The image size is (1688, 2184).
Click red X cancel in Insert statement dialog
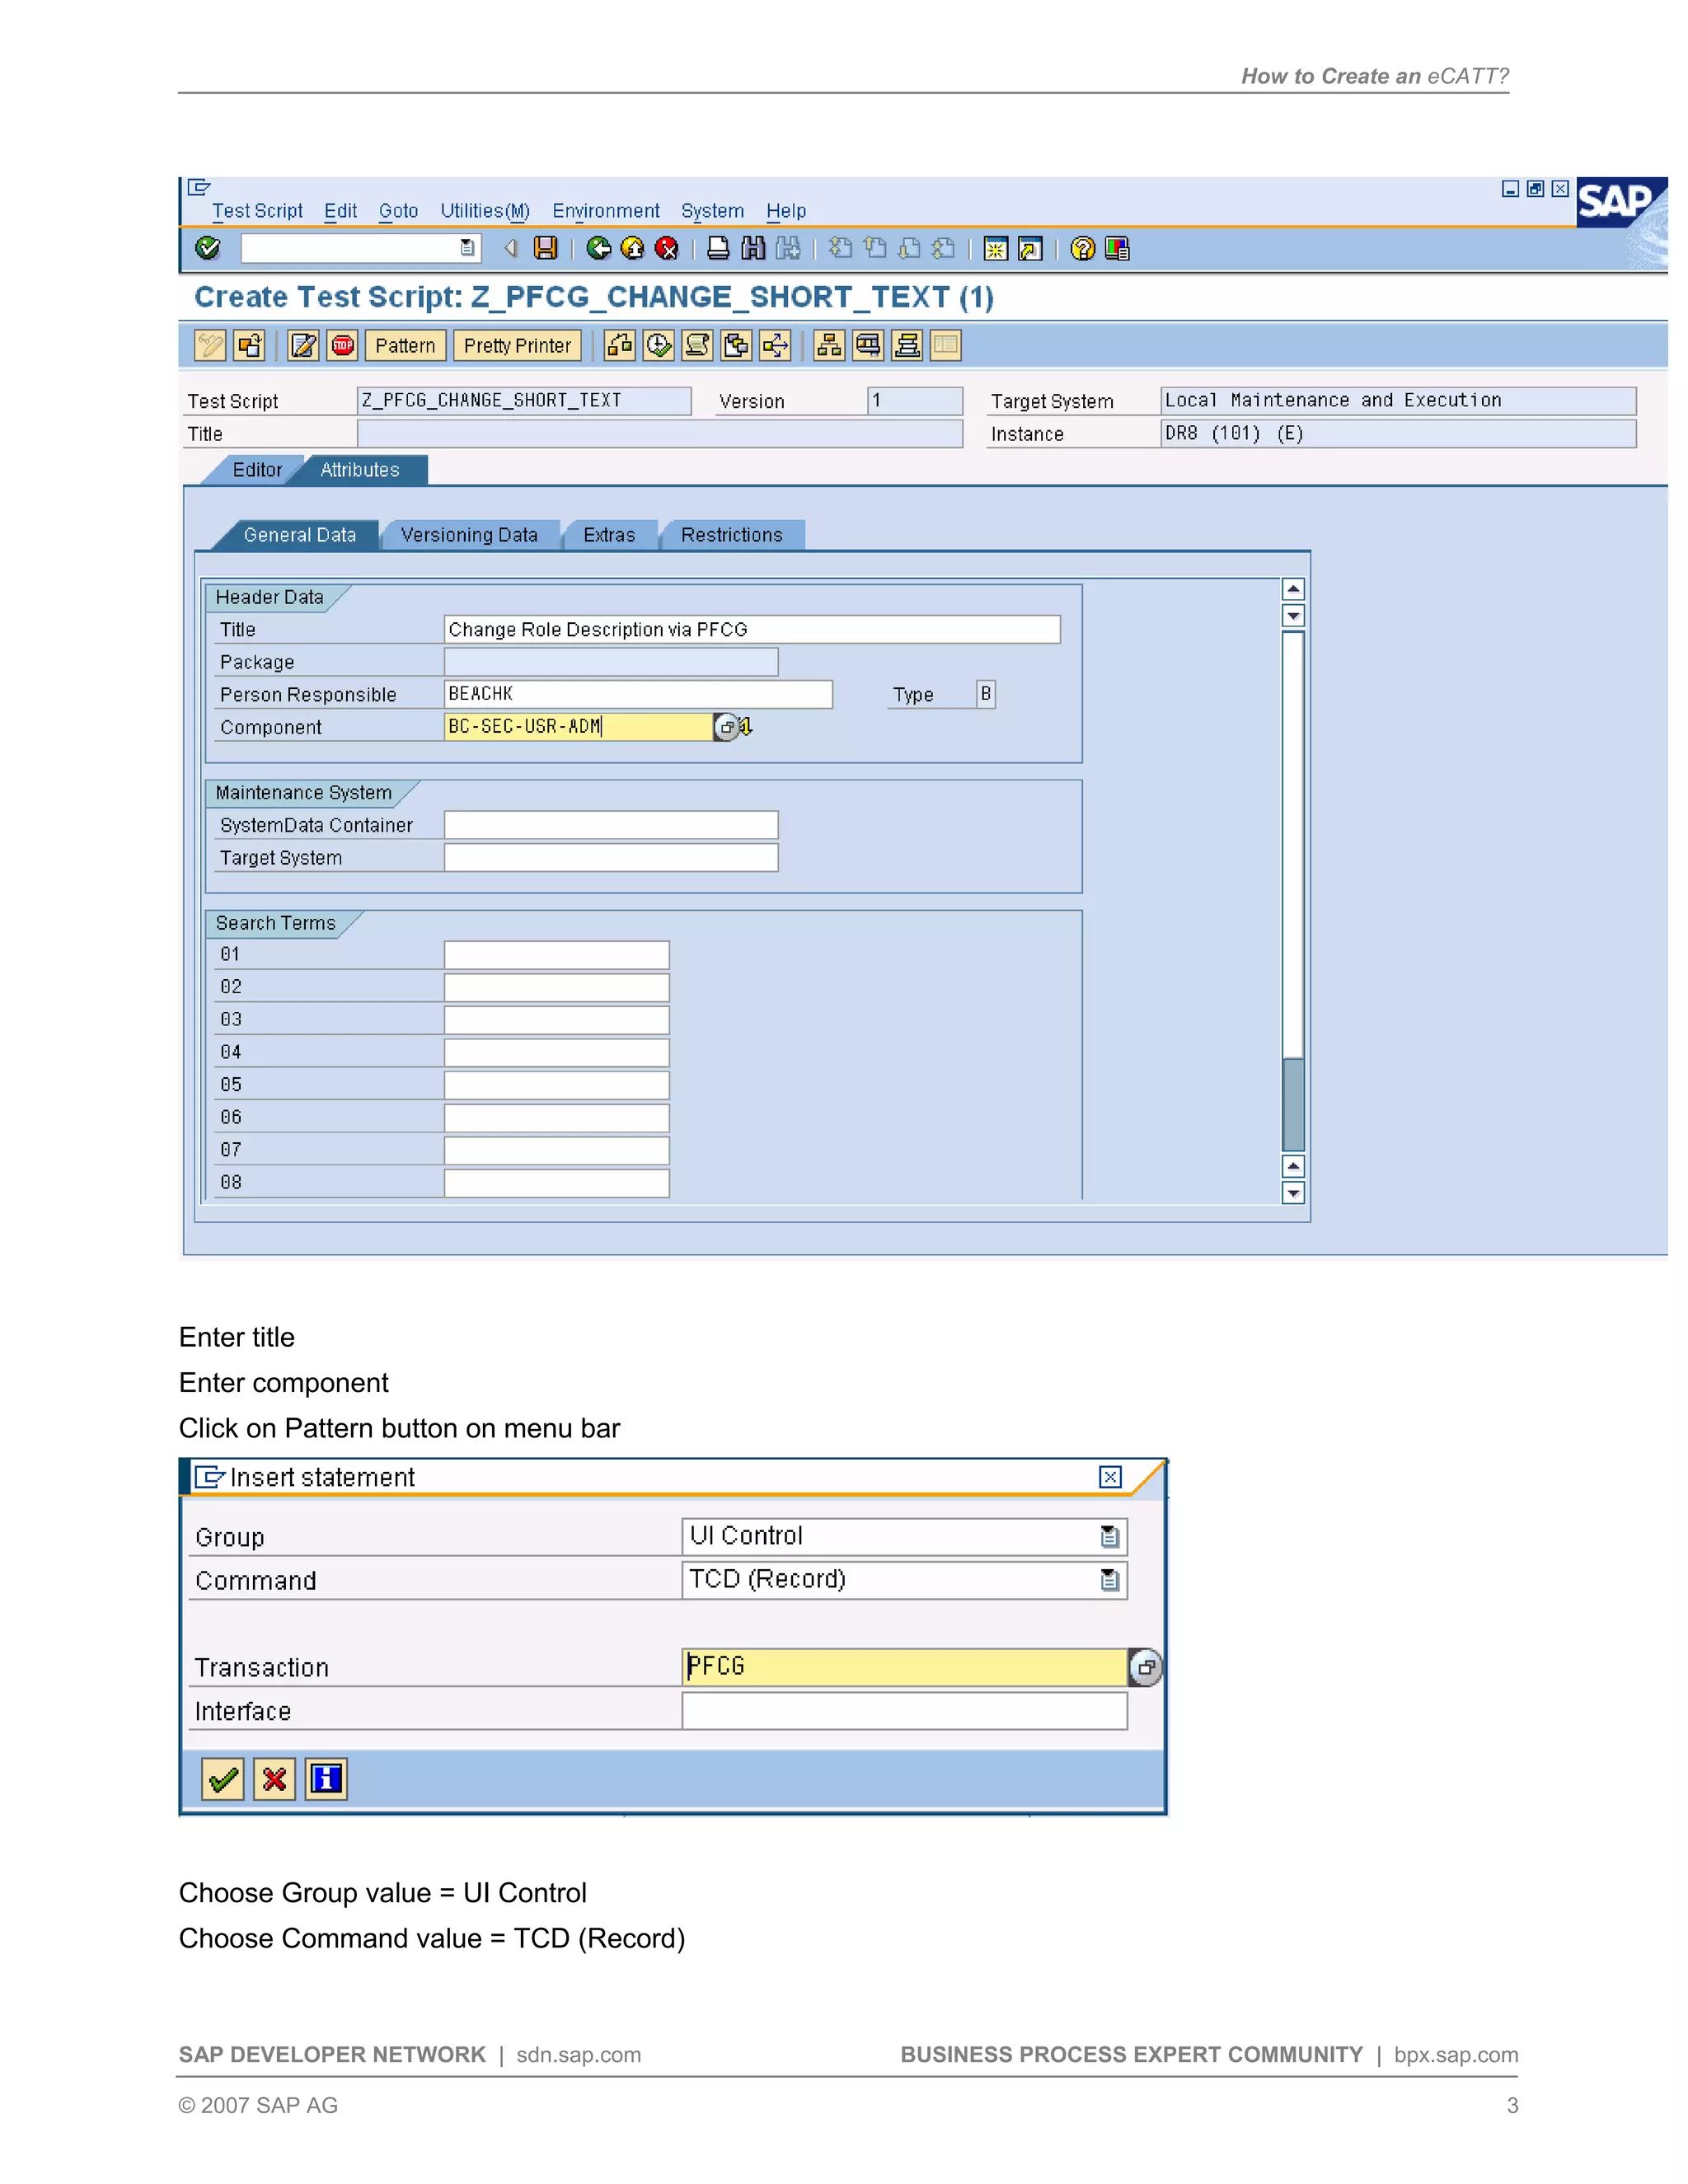274,1779
